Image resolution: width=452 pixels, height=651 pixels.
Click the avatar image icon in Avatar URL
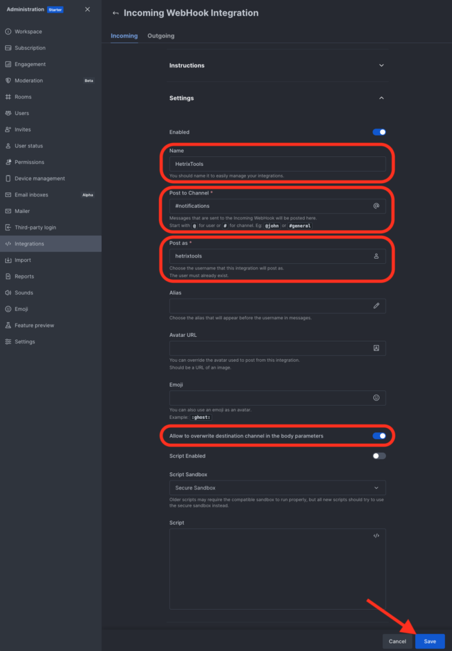click(376, 348)
